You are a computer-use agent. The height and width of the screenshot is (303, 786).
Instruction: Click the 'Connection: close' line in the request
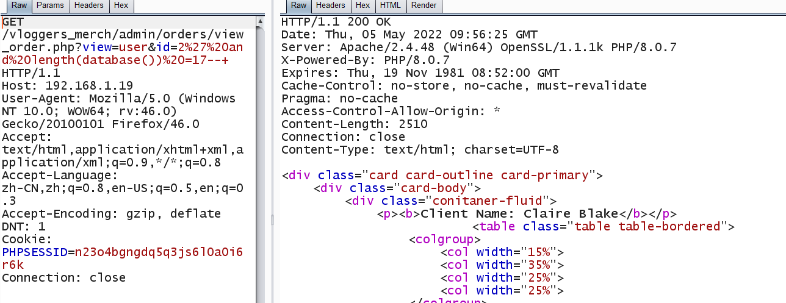click(x=63, y=277)
